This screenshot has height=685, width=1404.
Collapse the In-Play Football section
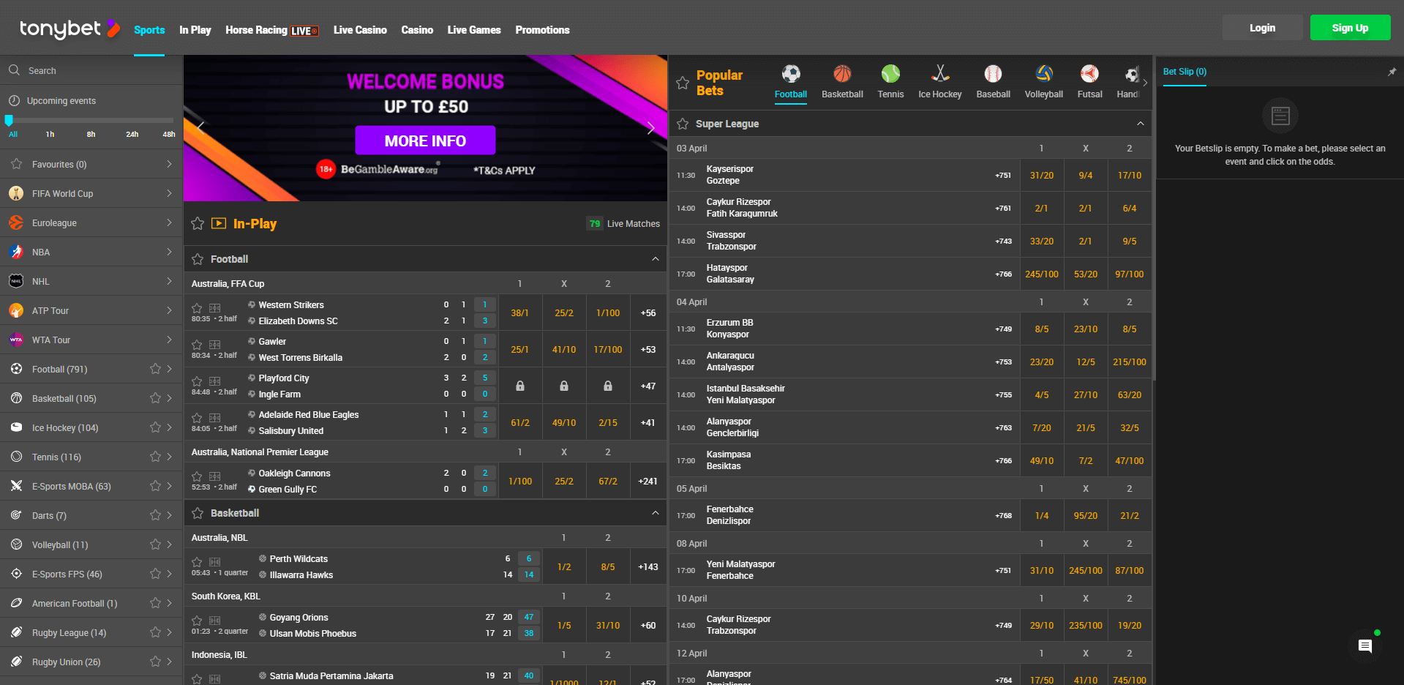(x=655, y=258)
